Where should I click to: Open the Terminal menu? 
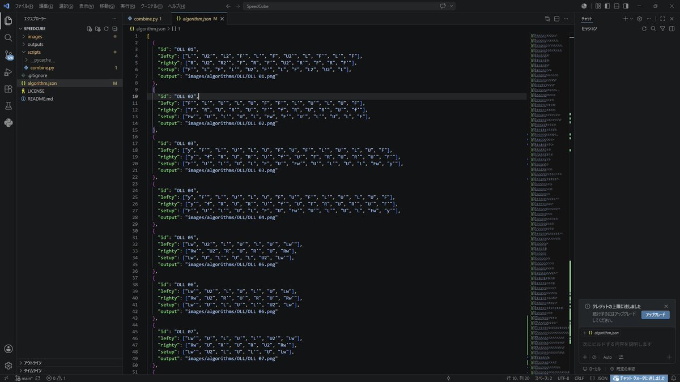(151, 6)
